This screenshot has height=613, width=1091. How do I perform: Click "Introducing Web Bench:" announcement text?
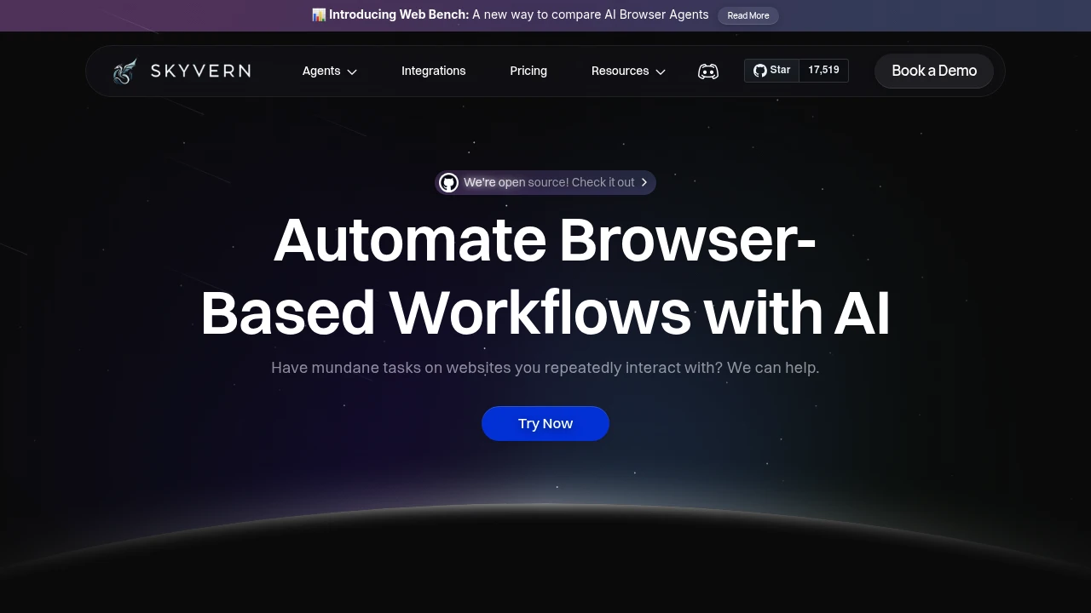399,15
